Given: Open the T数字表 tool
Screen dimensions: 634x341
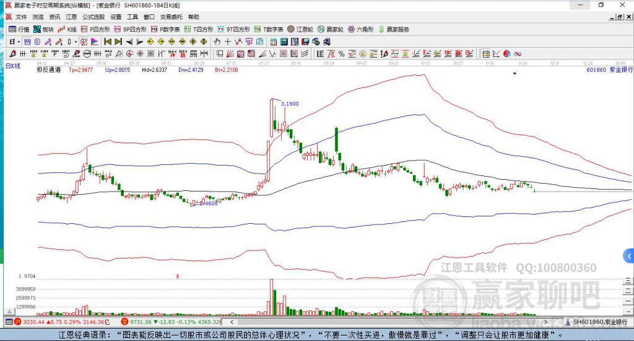Looking at the screenshot, I should click(269, 29).
